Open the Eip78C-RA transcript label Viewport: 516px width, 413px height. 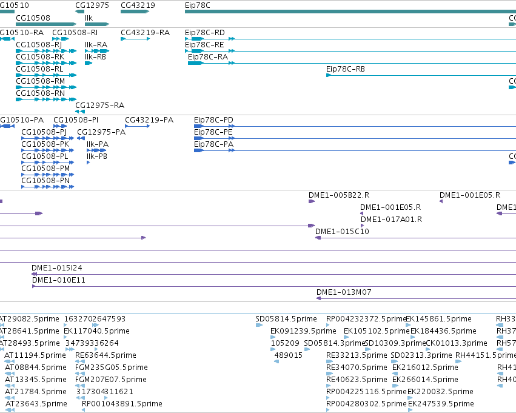208,57
